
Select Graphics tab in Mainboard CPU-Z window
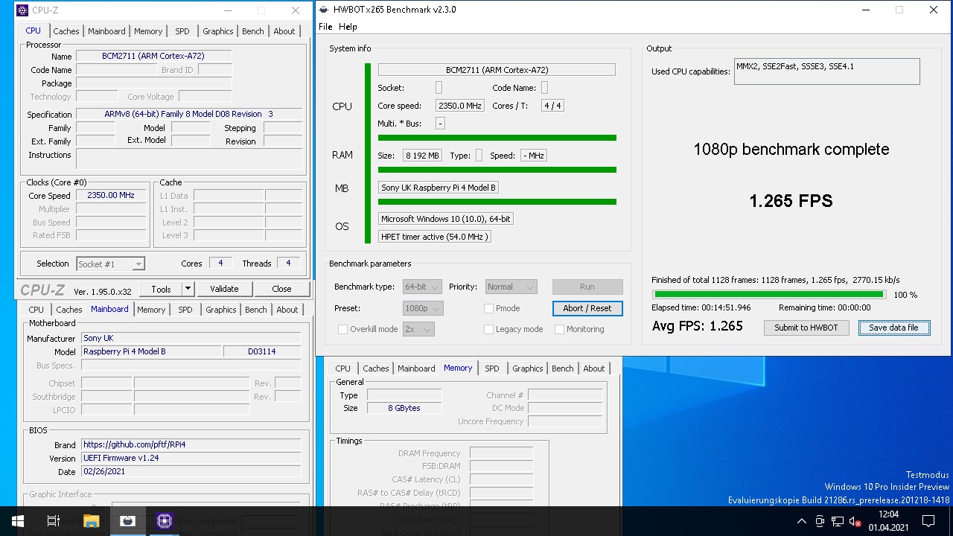point(221,310)
